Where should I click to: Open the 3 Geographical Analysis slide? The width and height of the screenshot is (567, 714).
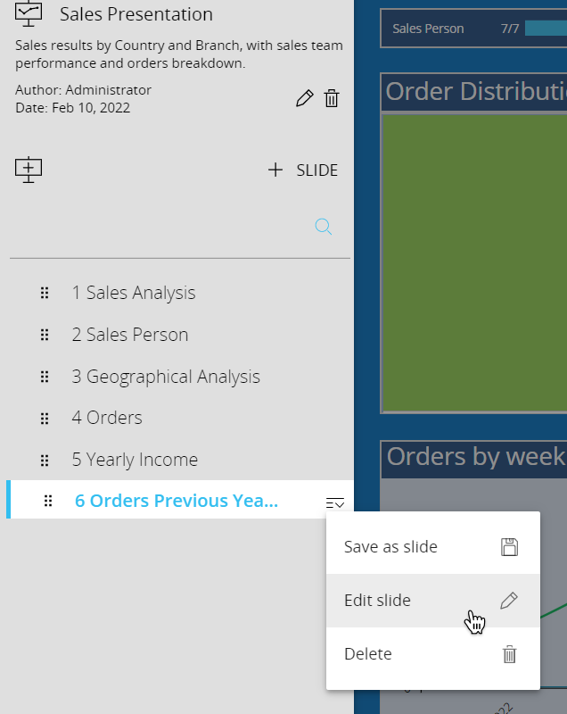pos(166,377)
